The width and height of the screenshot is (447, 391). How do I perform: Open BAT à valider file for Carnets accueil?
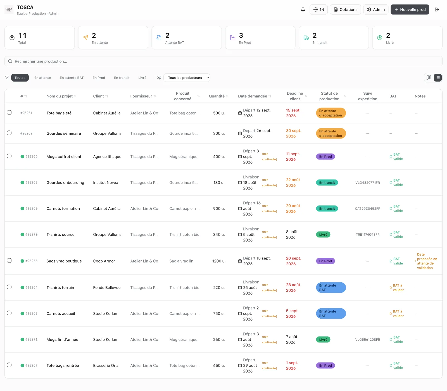(x=396, y=314)
